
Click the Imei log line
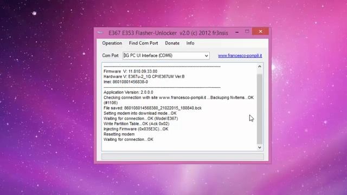tap(126, 82)
